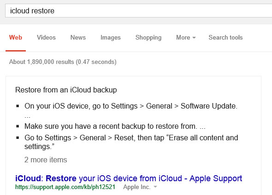This screenshot has width=272, height=195.
Task: Click "Make sure you have a recent backup" step
Action: tap(115, 126)
